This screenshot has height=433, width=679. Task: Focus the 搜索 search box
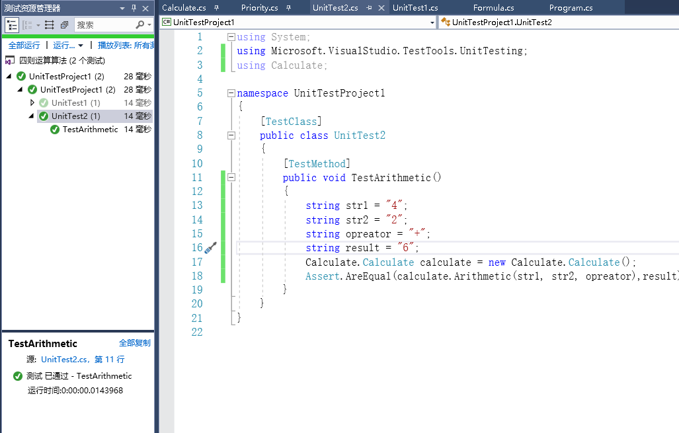tap(104, 25)
